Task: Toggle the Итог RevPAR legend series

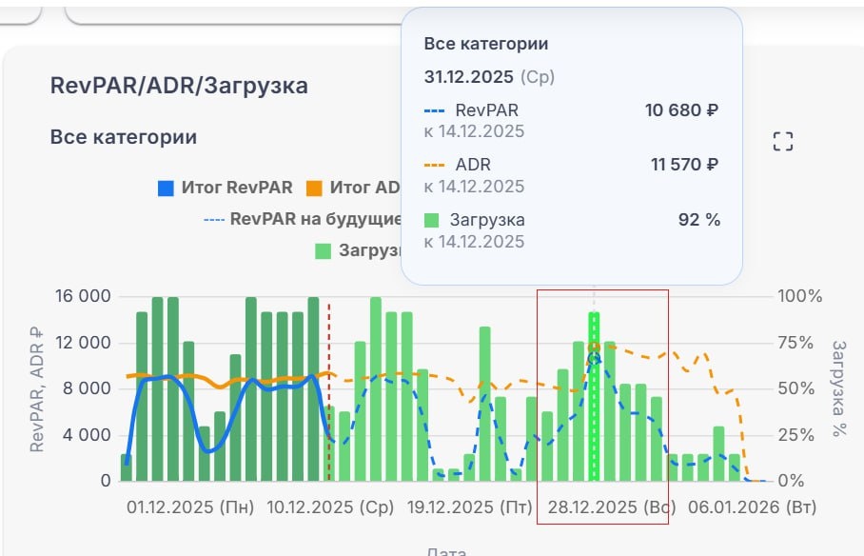Action: point(226,188)
